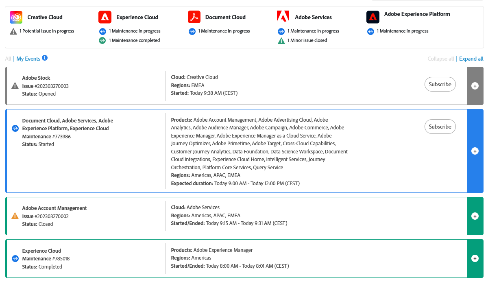
Task: Expand details for Maintenance #773986 card
Action: point(475,151)
